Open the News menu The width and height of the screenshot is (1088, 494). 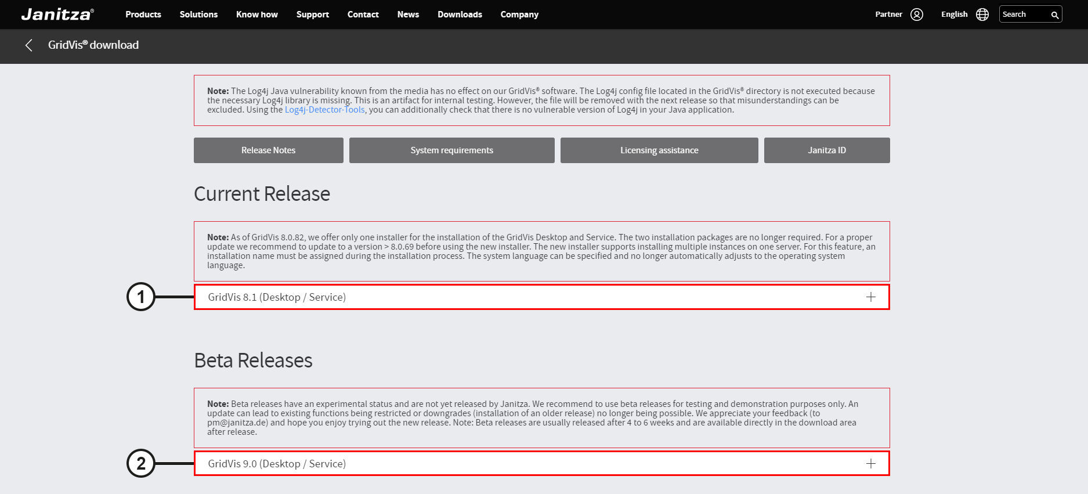click(x=408, y=15)
